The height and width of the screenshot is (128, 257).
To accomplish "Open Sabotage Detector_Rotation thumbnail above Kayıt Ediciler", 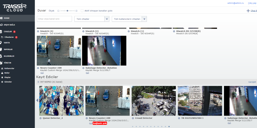I will click(x=104, y=51).
